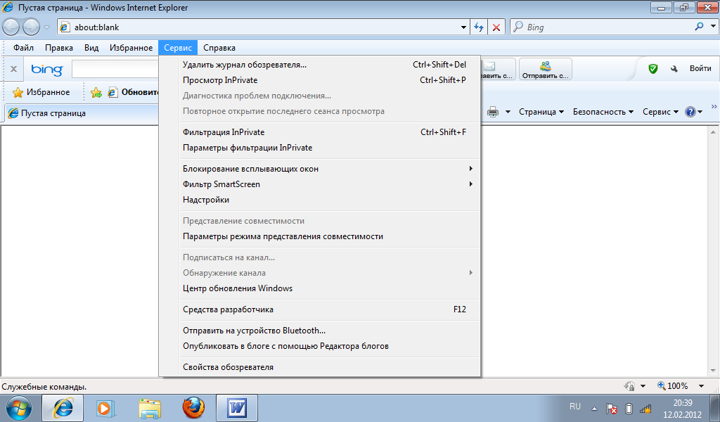Open the Избранное favorites star button
This screenshot has width=720, height=422.
pos(41,92)
